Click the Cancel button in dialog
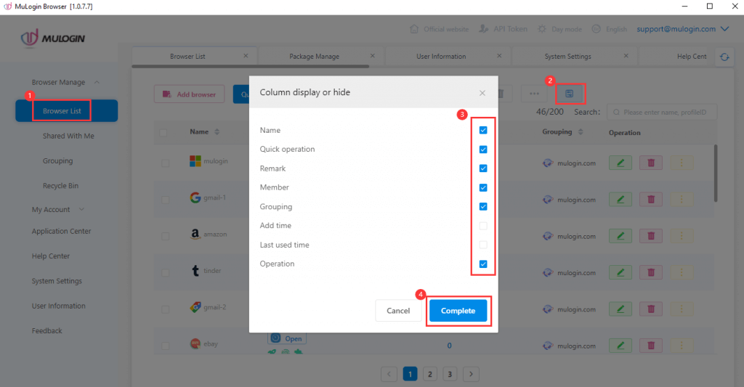 point(398,311)
